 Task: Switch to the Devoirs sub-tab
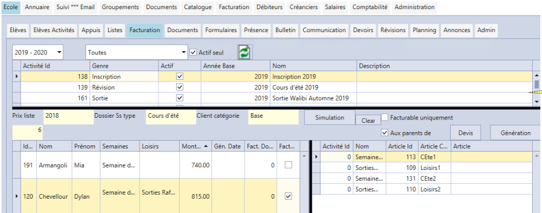pyautogui.click(x=363, y=30)
